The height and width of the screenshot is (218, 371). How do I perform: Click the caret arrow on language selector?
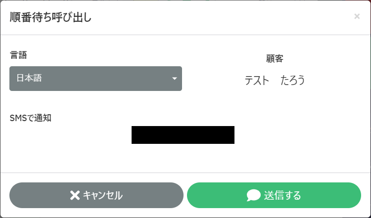tap(175, 79)
